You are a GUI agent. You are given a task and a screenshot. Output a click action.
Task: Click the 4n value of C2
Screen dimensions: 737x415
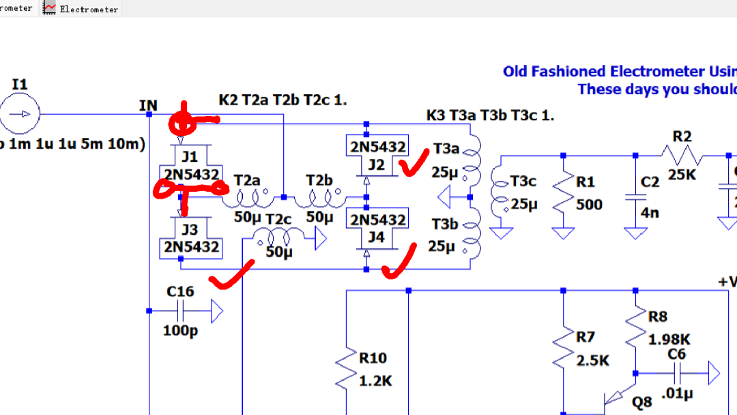click(x=650, y=212)
